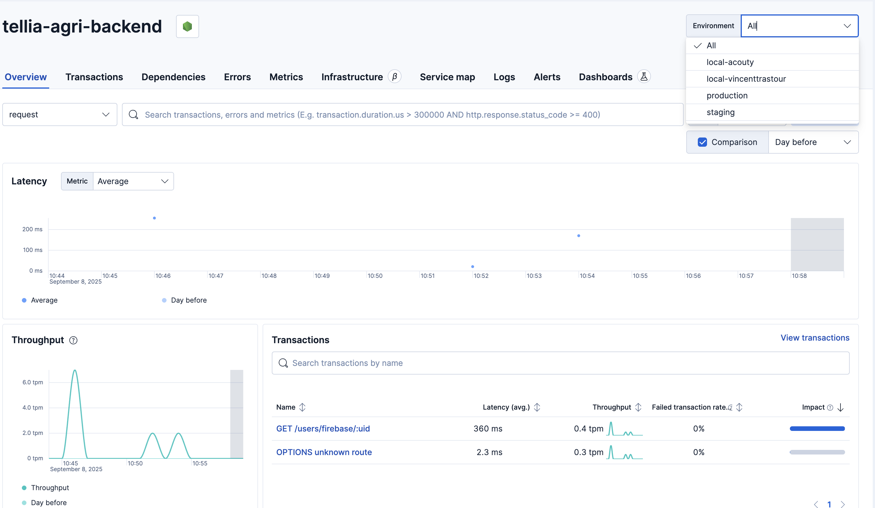Select production from Environment list

click(x=727, y=96)
